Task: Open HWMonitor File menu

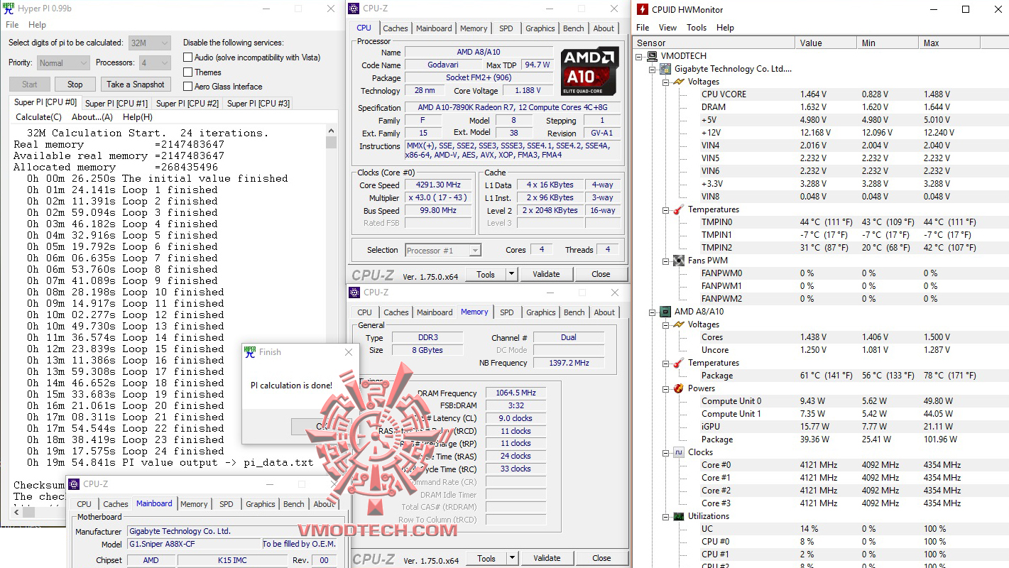Action: point(643,28)
